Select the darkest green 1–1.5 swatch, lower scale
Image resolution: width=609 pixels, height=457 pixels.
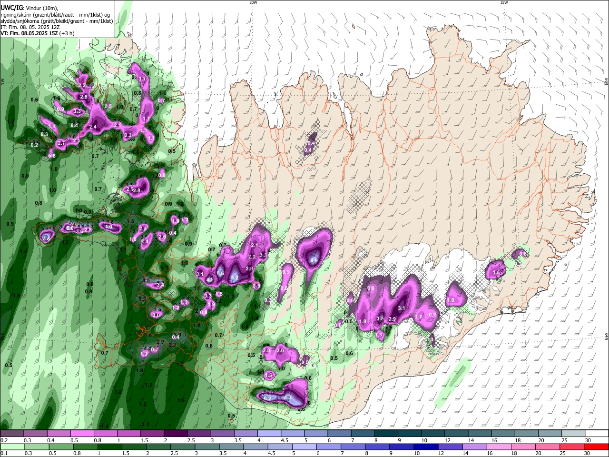coord(109,447)
